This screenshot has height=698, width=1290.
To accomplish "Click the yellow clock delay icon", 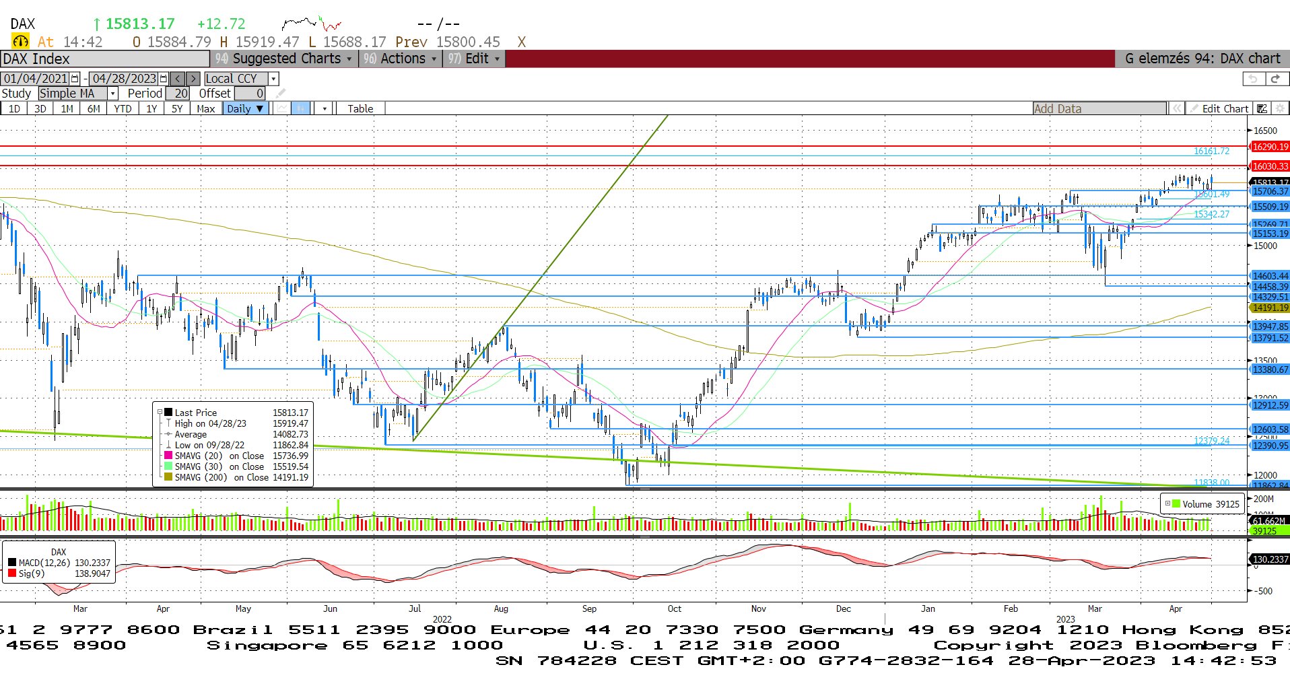I will tap(21, 42).
